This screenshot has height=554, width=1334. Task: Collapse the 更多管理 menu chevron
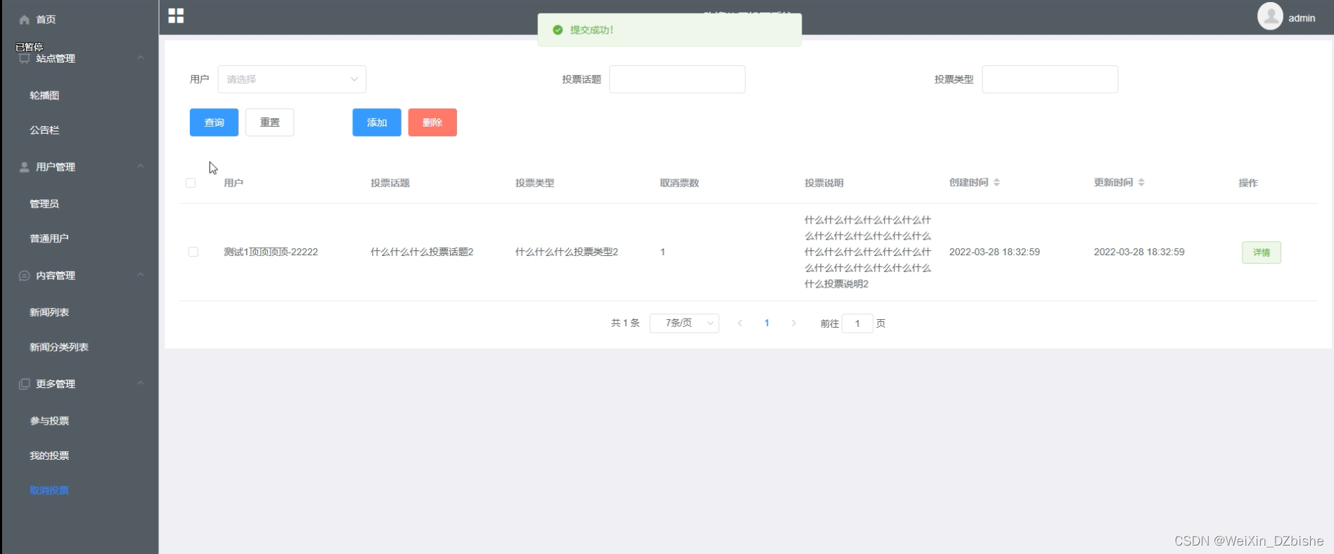(141, 383)
